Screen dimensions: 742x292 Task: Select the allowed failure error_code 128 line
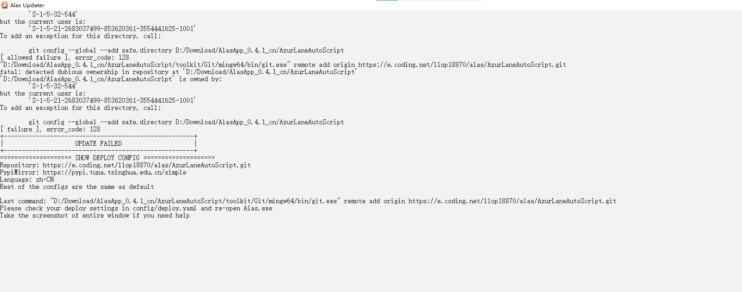tap(65, 57)
